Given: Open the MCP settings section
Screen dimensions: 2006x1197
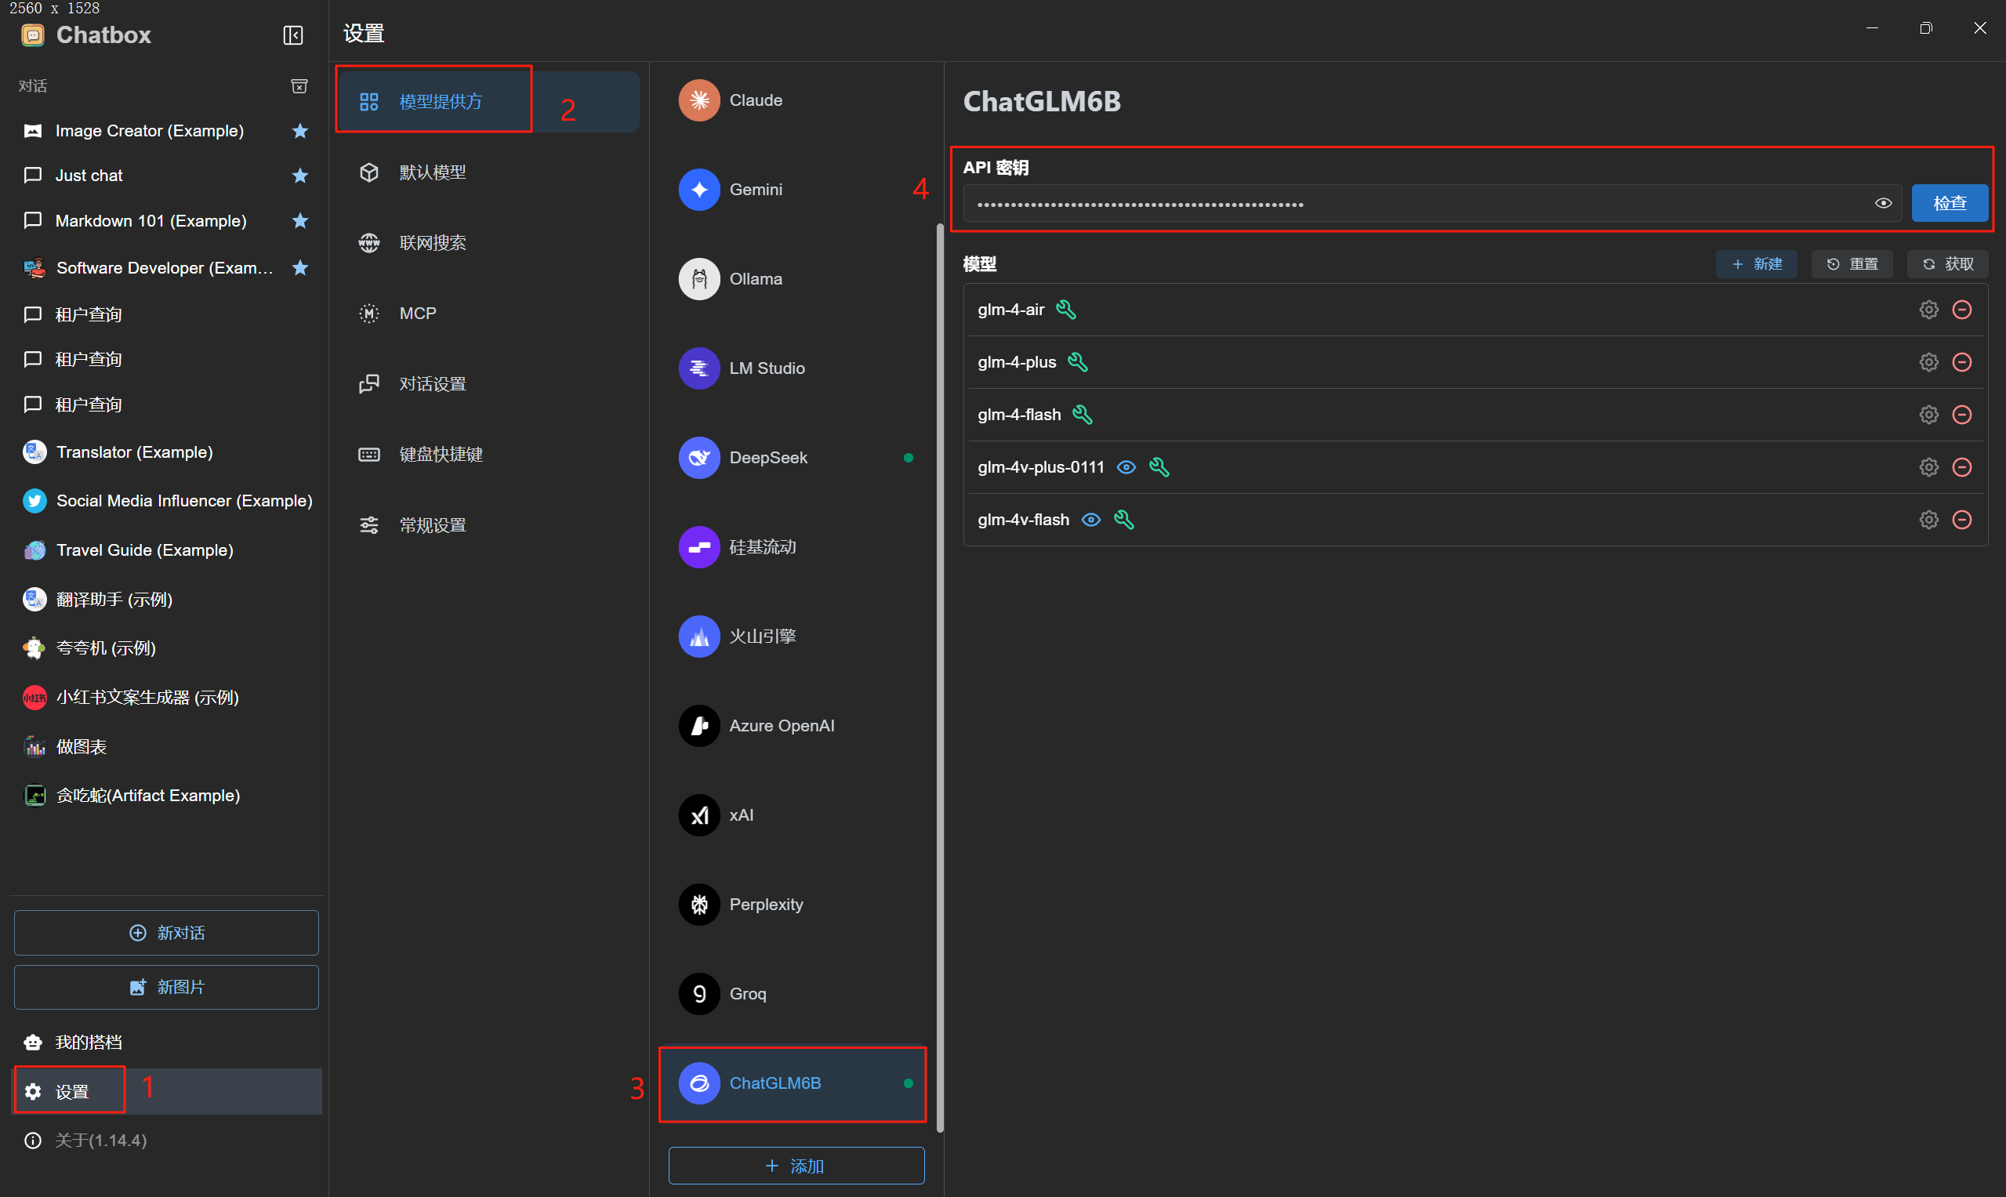Looking at the screenshot, I should click(417, 313).
